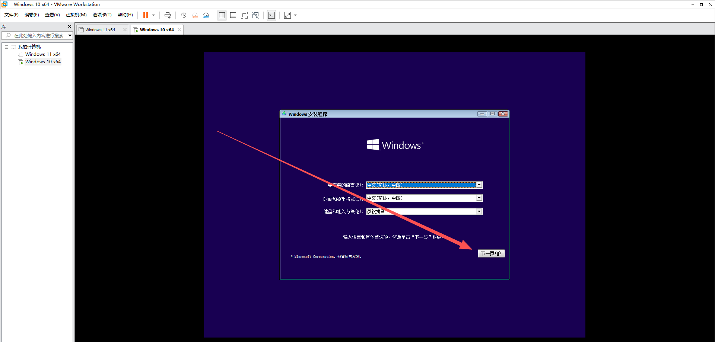Toggle the thumbnail bar panel icon
Viewport: 715px width, 342px height.
(x=233, y=15)
